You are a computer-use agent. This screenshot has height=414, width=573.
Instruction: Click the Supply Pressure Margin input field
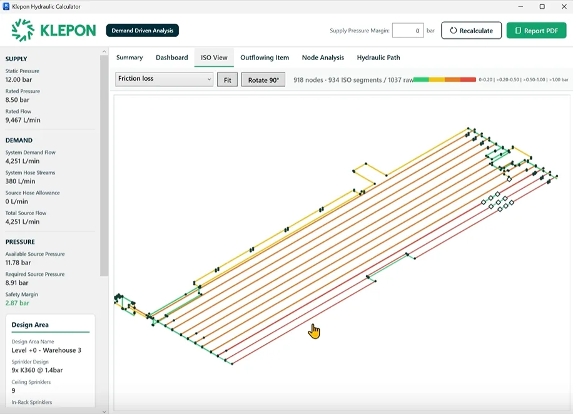pyautogui.click(x=408, y=31)
